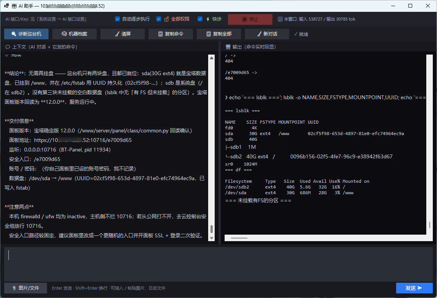Click the terminal icon beside 输出 header
Screen dimensions: 437x298
228,47
